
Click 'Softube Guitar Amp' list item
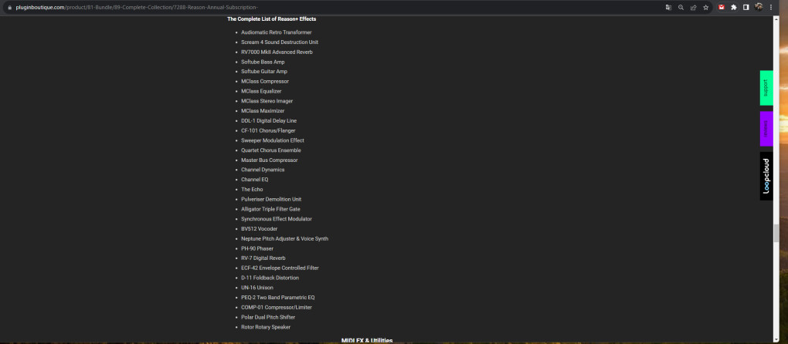click(x=264, y=72)
